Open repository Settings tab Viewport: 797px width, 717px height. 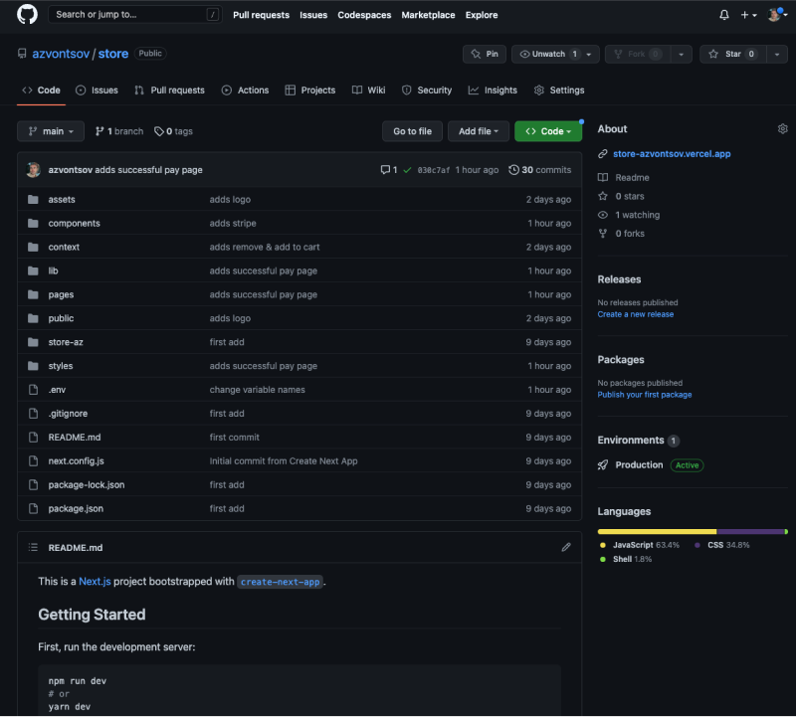click(559, 90)
